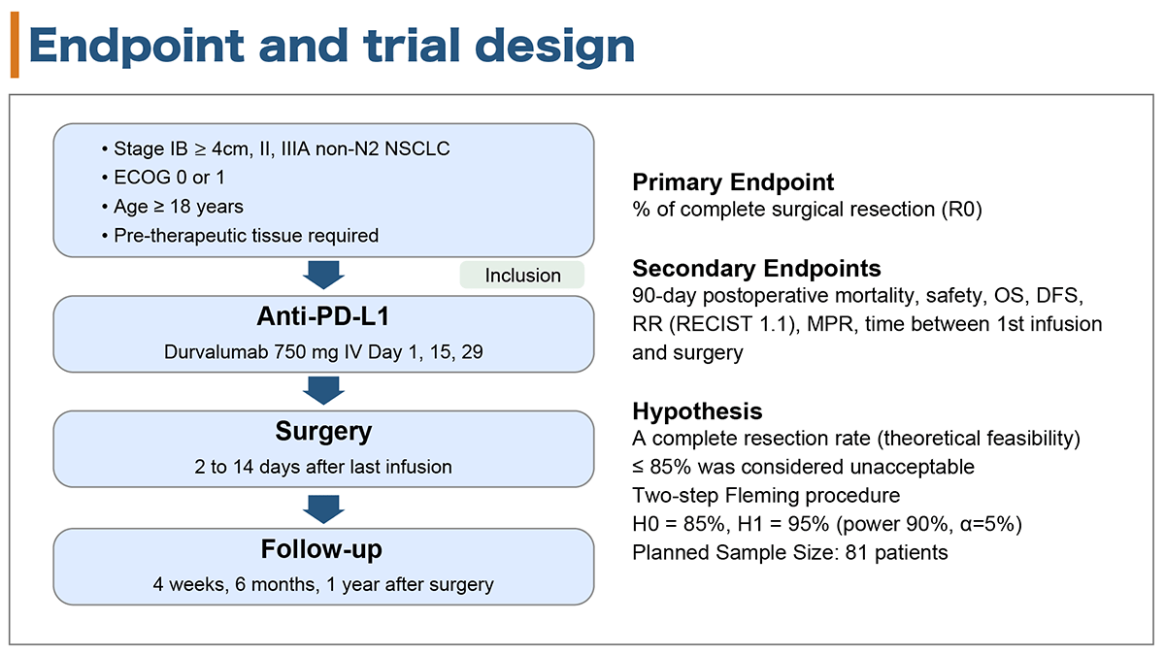The height and width of the screenshot is (655, 1165).
Task: Click the Follow-up box heading
Action: 322,549
